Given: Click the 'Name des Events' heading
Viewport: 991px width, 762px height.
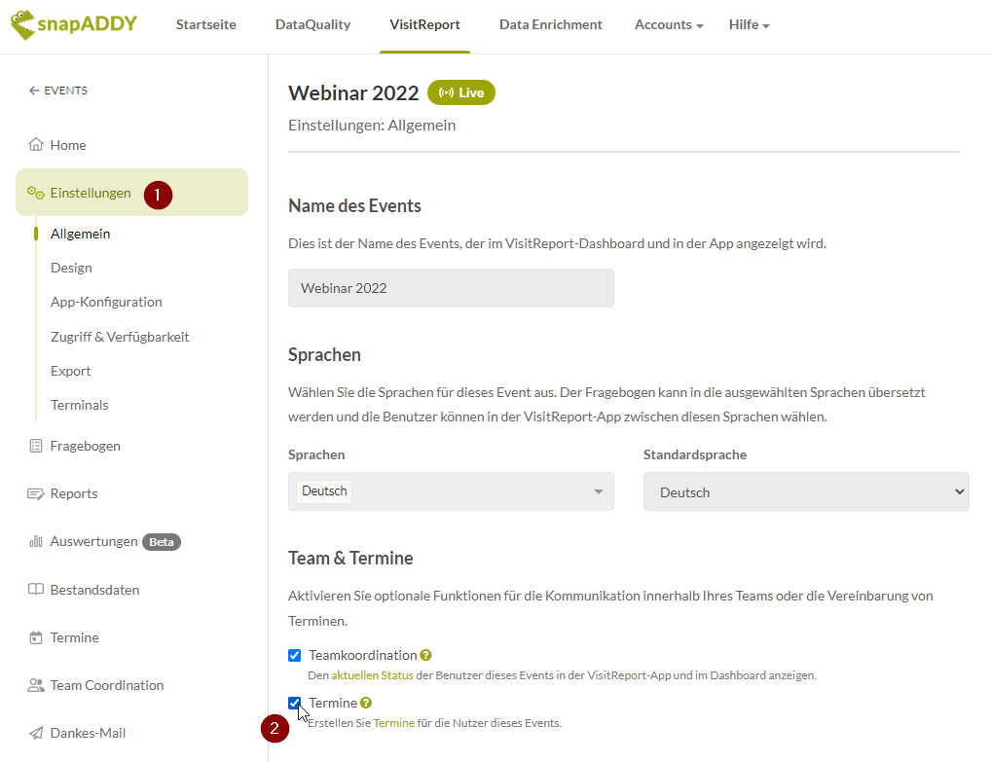Looking at the screenshot, I should coord(354,206).
